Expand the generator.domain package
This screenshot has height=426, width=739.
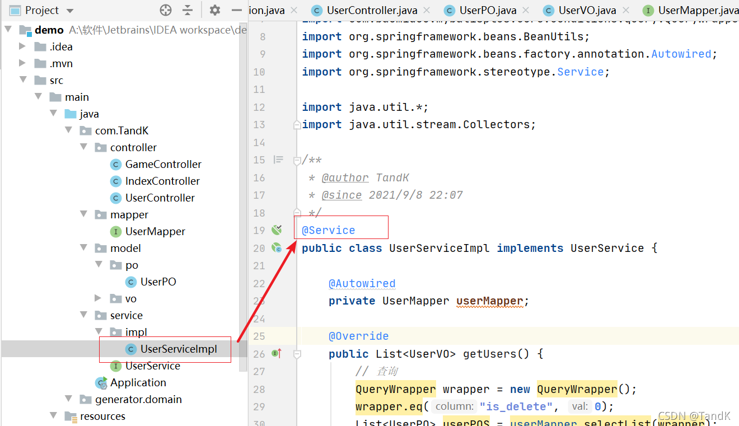click(x=68, y=400)
